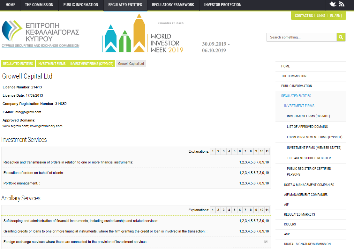Click Execution of orders on behalf row

(136, 173)
